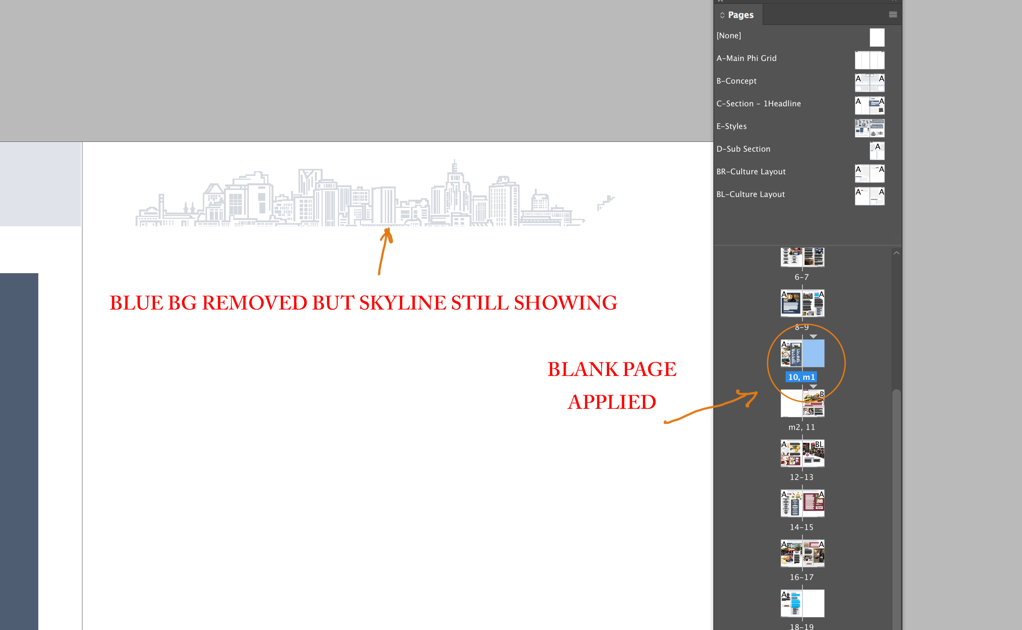Select the [None] master page
The width and height of the screenshot is (1022, 630).
[729, 36]
